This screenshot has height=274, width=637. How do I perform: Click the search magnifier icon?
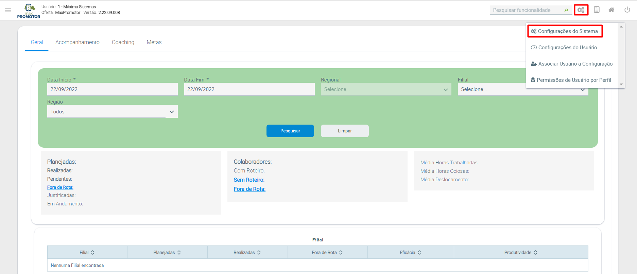pos(566,10)
